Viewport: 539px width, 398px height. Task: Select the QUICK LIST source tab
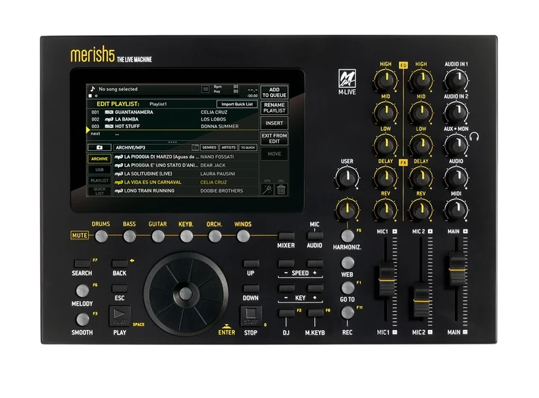99,191
